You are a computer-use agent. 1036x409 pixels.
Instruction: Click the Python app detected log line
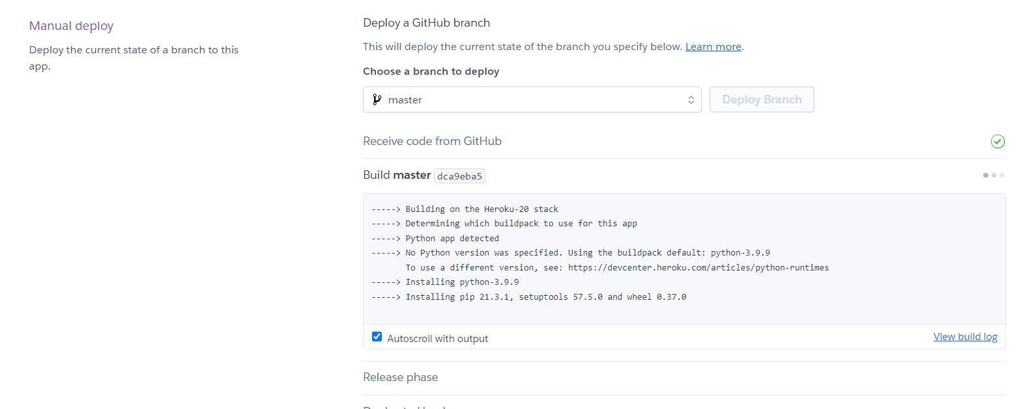(x=435, y=238)
